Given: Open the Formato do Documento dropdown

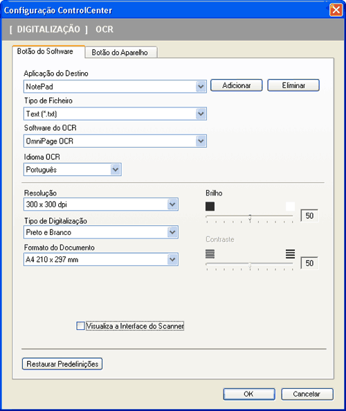Looking at the screenshot, I should coord(172,259).
